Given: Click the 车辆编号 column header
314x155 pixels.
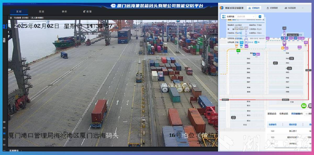Looking at the screenshot, I should (272, 124).
